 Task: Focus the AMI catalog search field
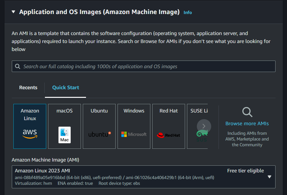(143, 66)
